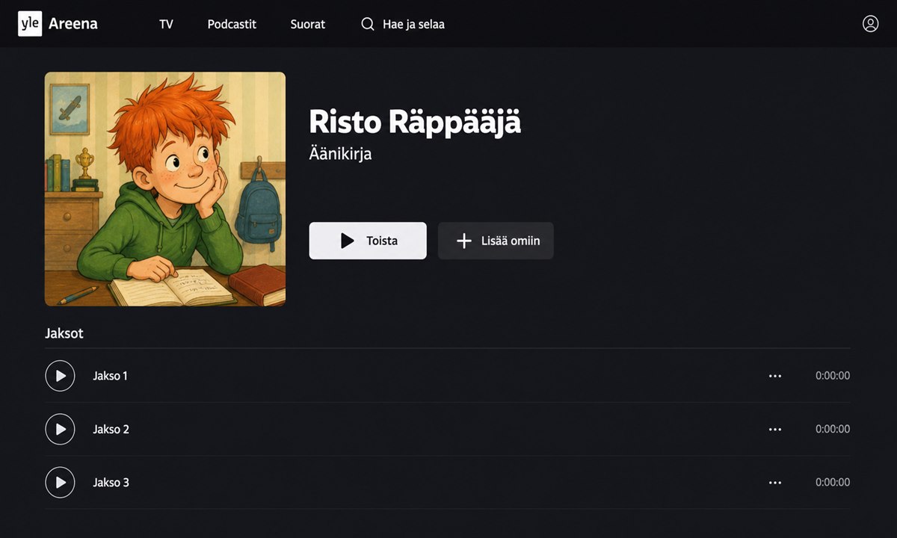The width and height of the screenshot is (897, 538).
Task: Open more options for Jakso 2
Action: [775, 430]
